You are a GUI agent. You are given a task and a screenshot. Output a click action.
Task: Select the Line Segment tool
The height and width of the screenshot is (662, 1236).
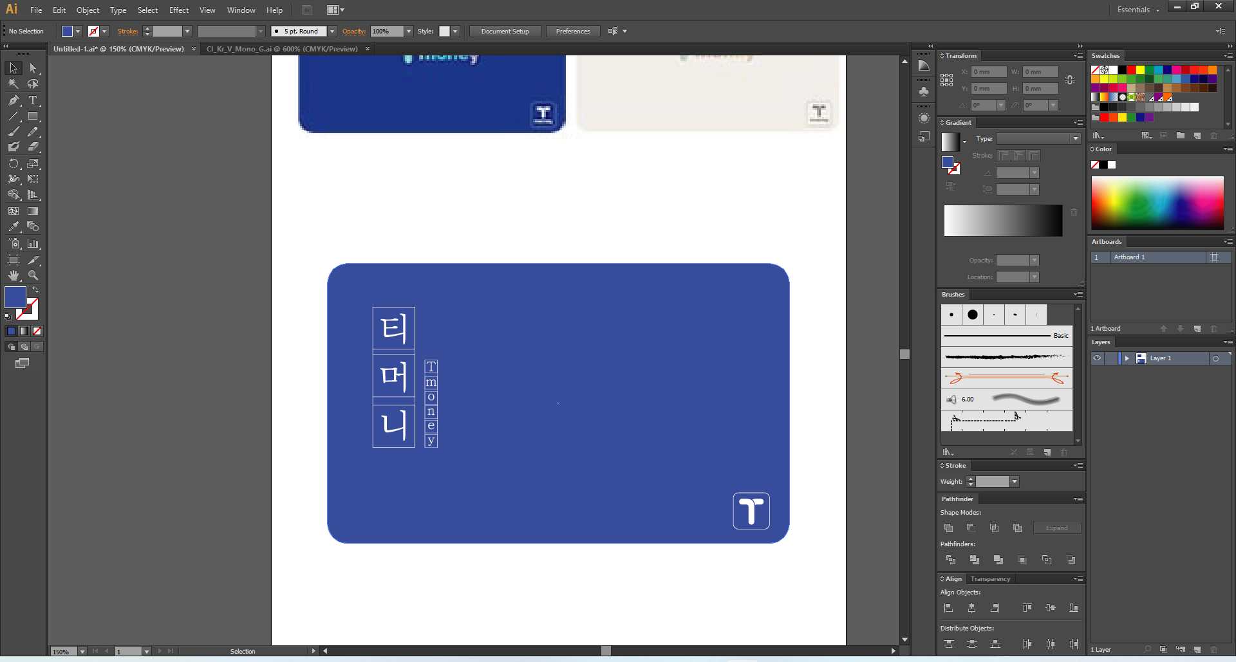point(14,116)
